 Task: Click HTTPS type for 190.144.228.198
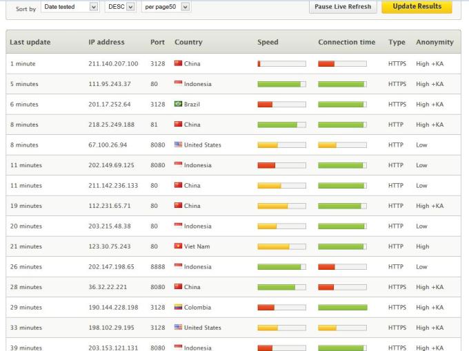click(397, 307)
